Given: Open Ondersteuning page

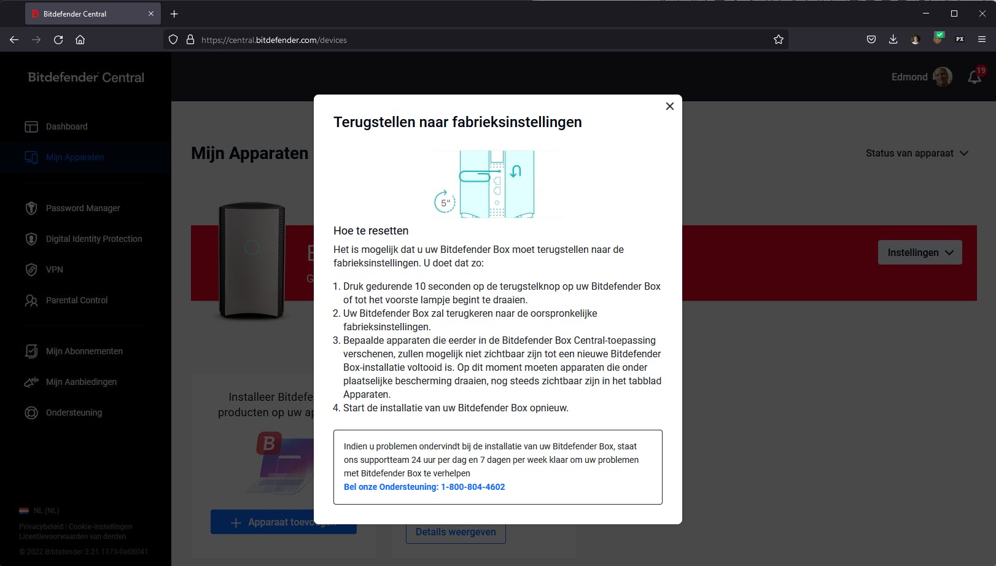Looking at the screenshot, I should coord(74,413).
